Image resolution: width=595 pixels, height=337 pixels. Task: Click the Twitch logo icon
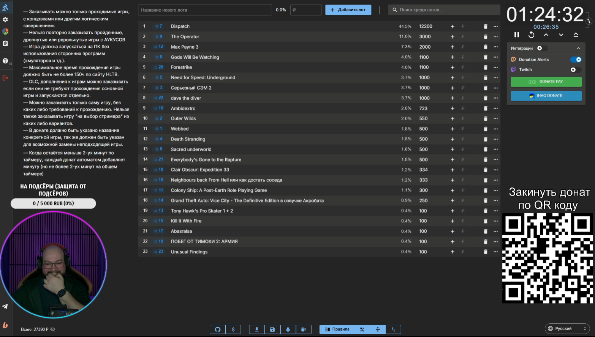click(514, 69)
